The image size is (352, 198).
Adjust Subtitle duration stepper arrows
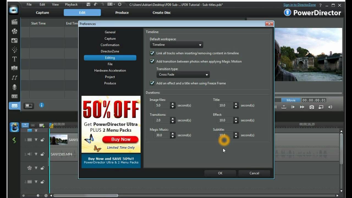pyautogui.click(x=236, y=135)
